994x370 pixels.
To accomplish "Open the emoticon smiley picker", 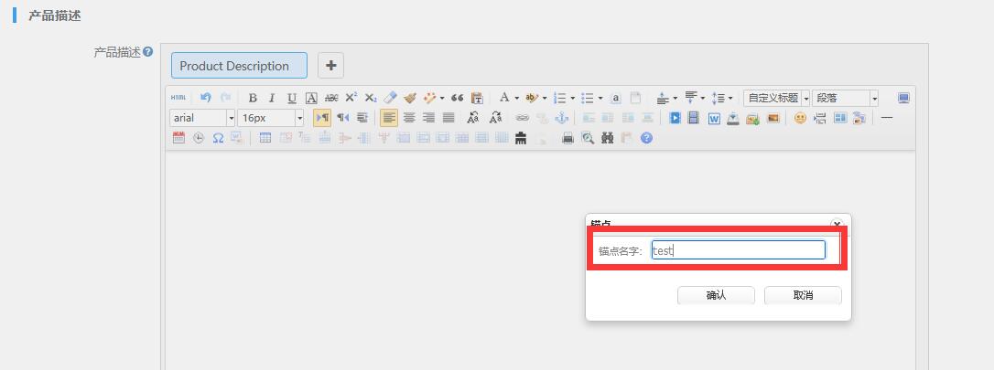I will tap(800, 118).
